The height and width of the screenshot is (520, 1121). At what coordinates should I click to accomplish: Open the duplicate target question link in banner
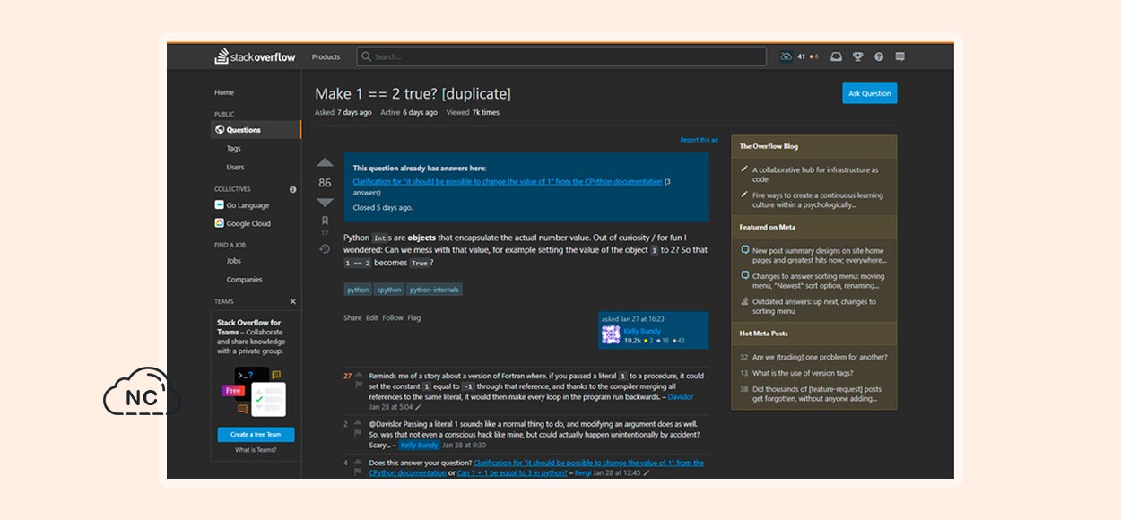508,181
